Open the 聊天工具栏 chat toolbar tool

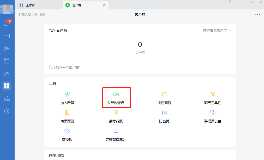pos(213,97)
